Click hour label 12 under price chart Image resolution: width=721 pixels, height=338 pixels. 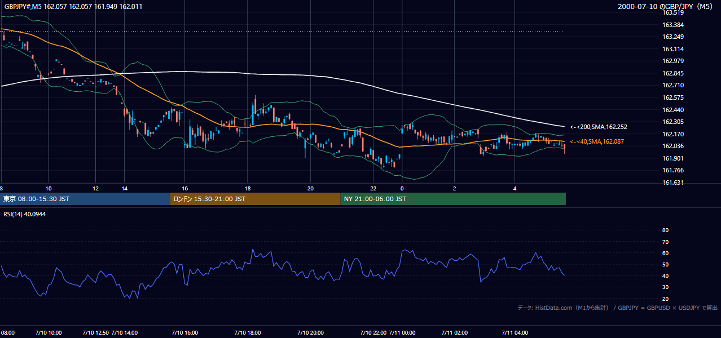tap(96, 188)
